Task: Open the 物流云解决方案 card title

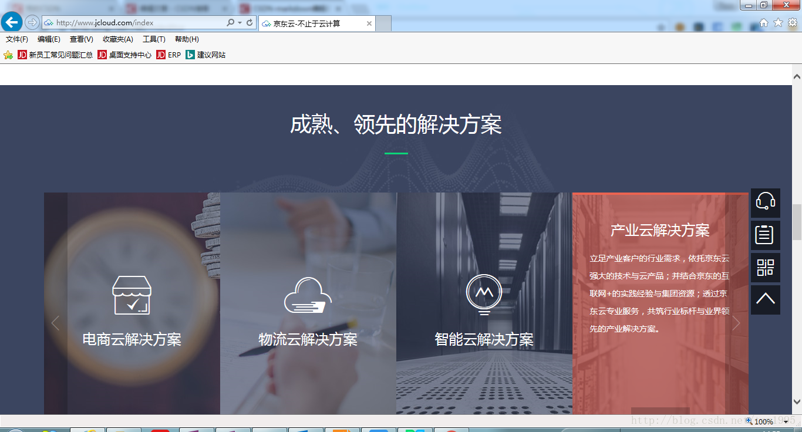Action: point(308,339)
